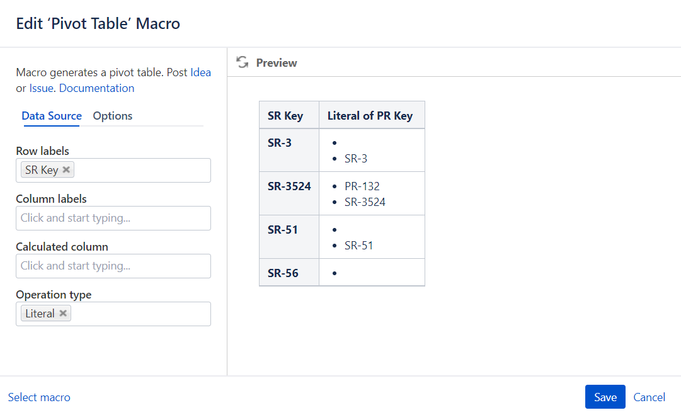Click Select macro to change macros
Image resolution: width=681 pixels, height=415 pixels.
tap(39, 397)
